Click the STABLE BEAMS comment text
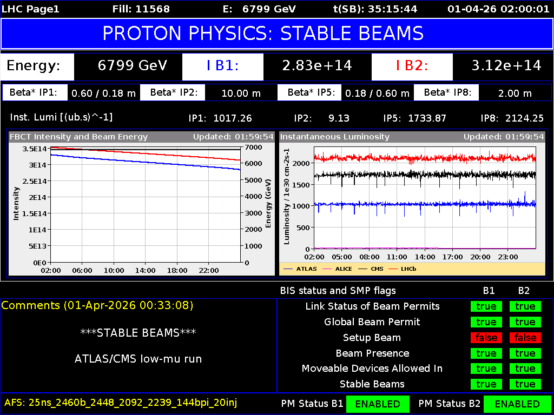The image size is (554, 415). (x=138, y=333)
